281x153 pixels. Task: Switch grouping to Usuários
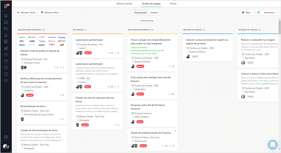click(154, 12)
